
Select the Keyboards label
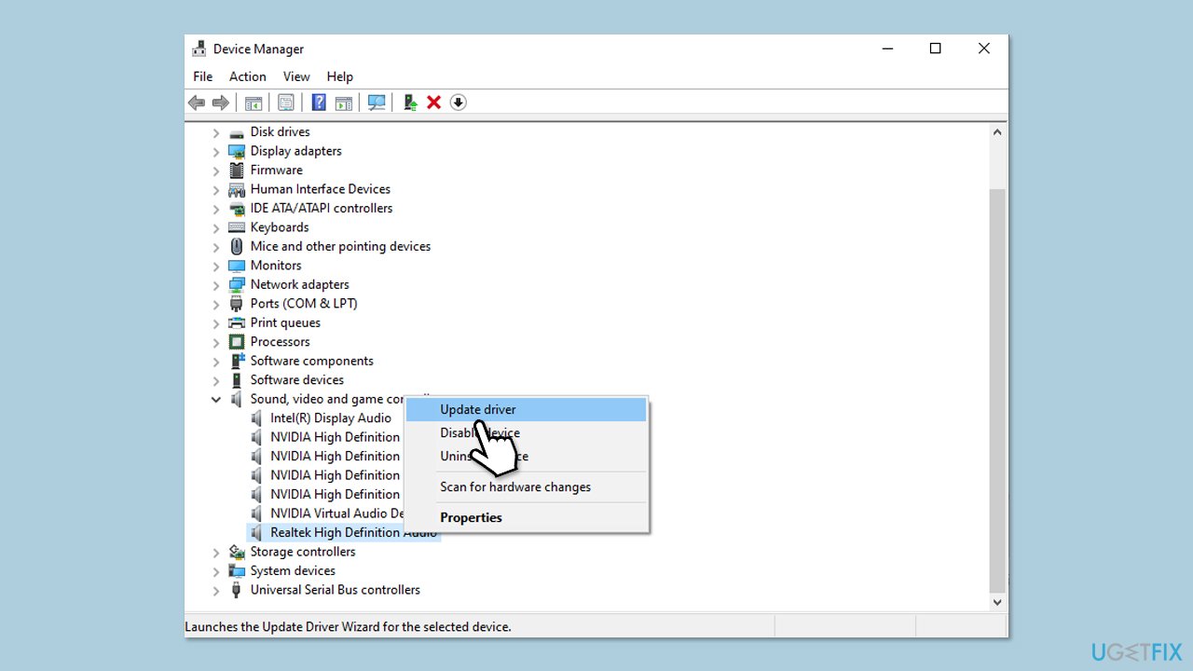280,227
